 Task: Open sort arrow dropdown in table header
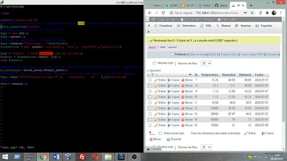coord(190,75)
